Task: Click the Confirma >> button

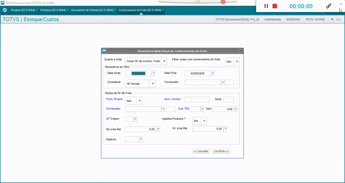Action: (x=221, y=151)
